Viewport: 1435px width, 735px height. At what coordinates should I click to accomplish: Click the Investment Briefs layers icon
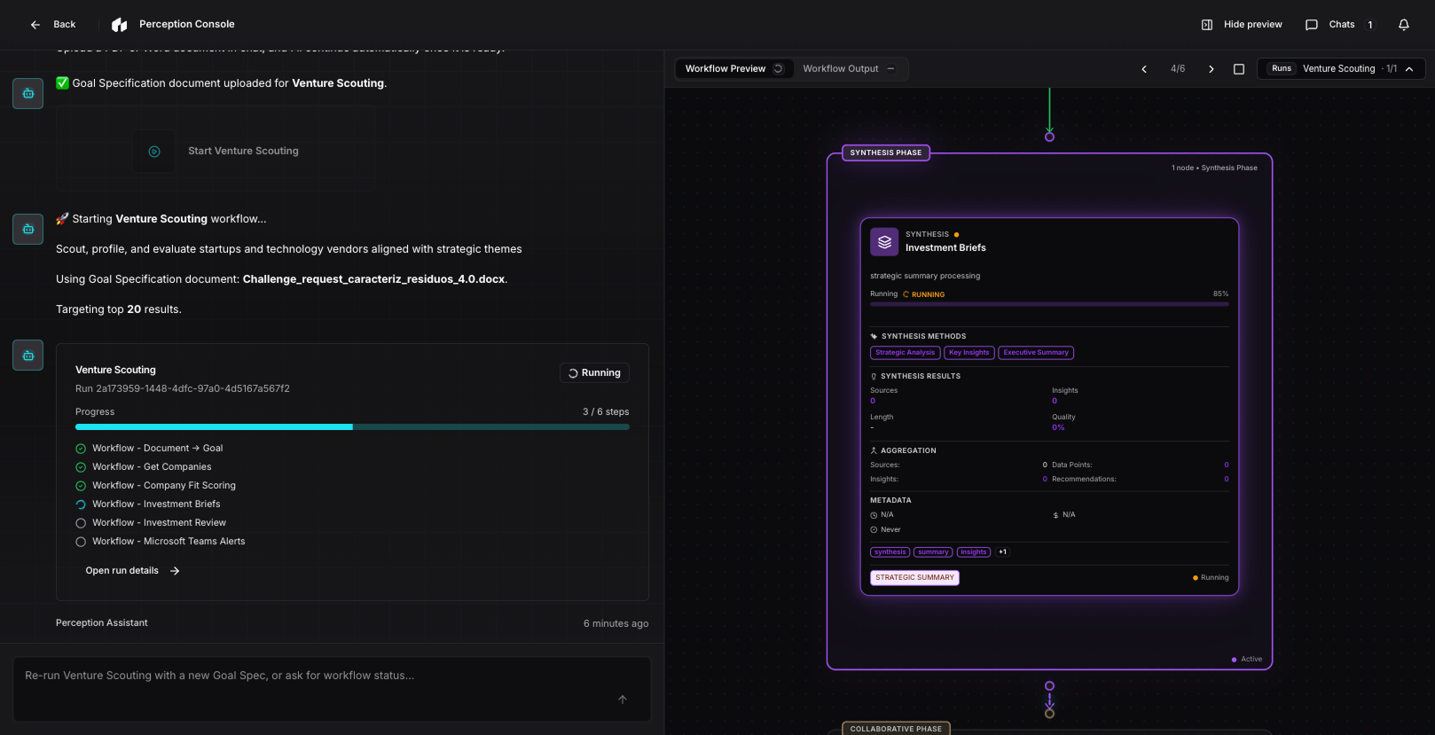[x=884, y=242]
